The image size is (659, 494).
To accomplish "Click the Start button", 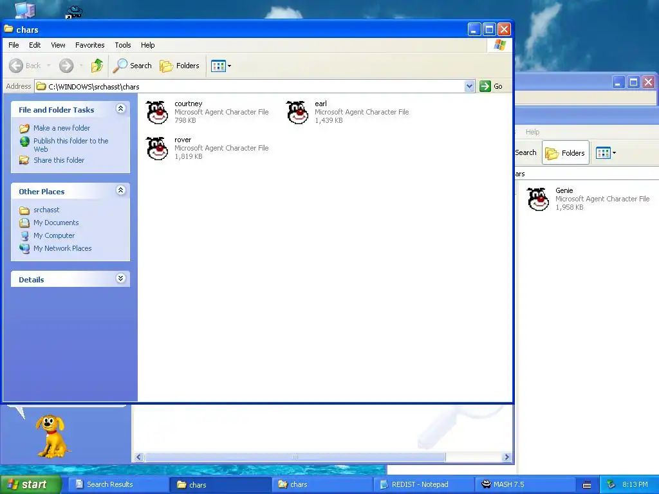I will click(30, 484).
